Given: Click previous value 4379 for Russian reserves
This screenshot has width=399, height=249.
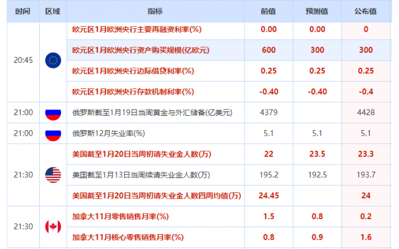Looking at the screenshot, I should tap(269, 113).
